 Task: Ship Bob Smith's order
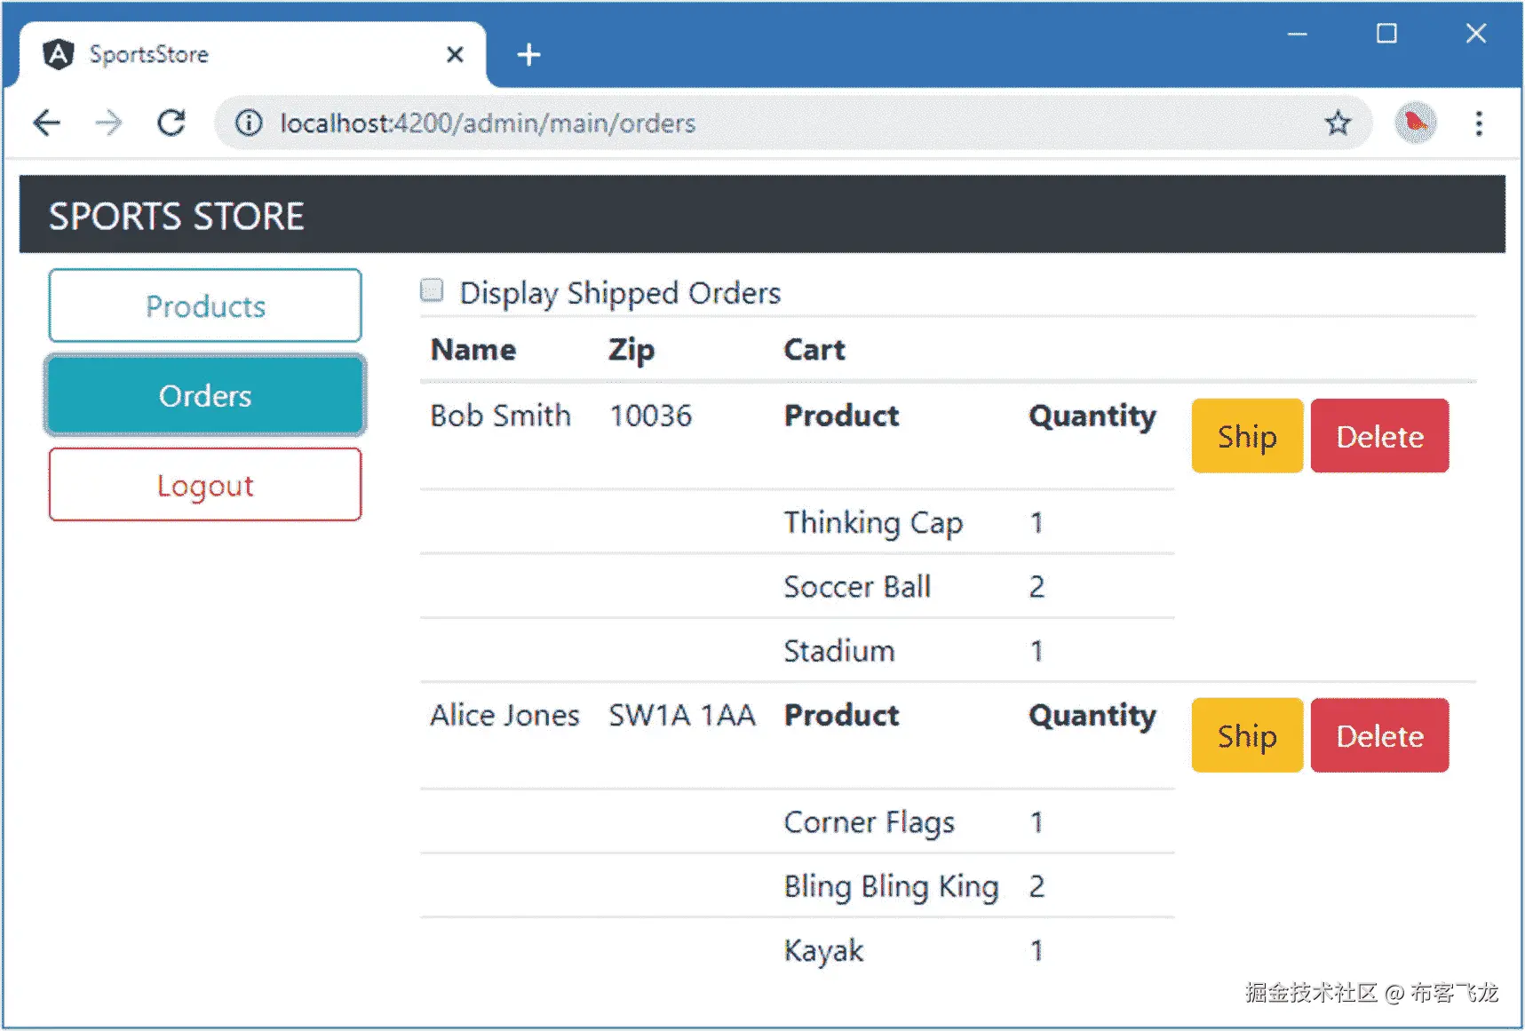1247,436
